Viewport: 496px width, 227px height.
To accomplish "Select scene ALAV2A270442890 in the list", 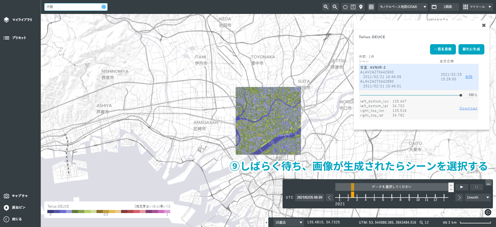I will tap(377, 82).
